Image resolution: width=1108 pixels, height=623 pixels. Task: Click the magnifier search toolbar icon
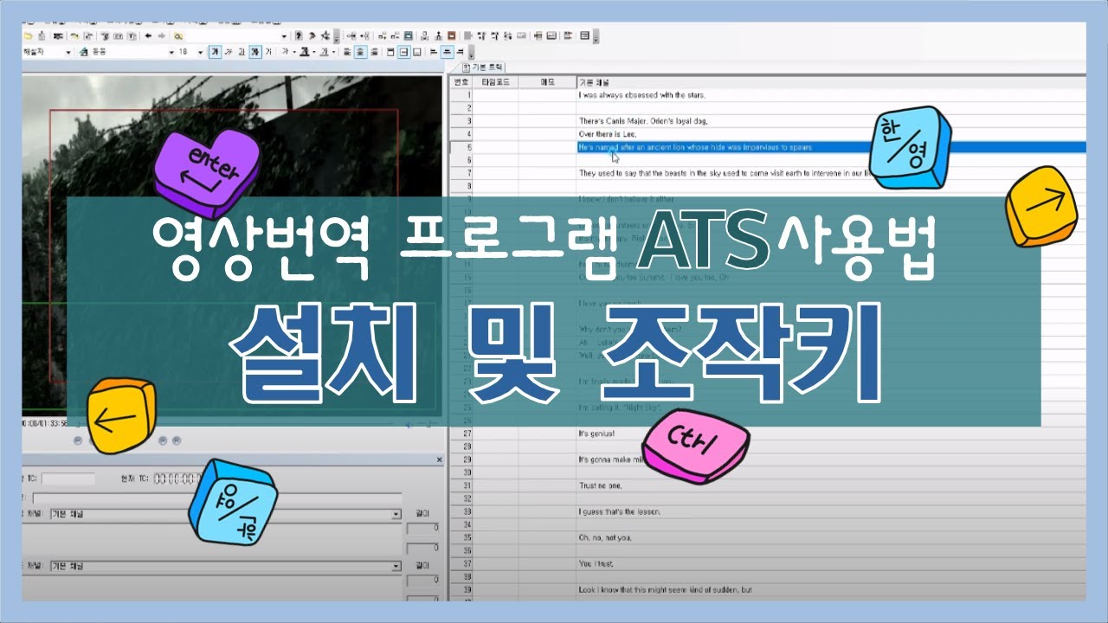177,35
